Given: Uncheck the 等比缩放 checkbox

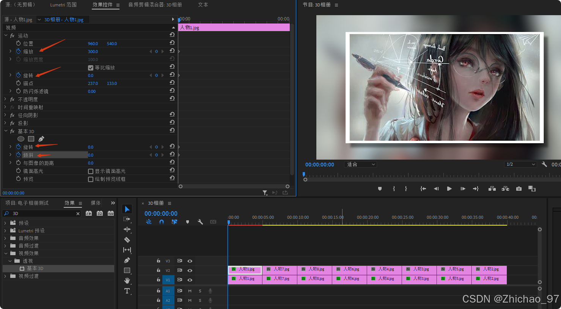Looking at the screenshot, I should coord(91,67).
